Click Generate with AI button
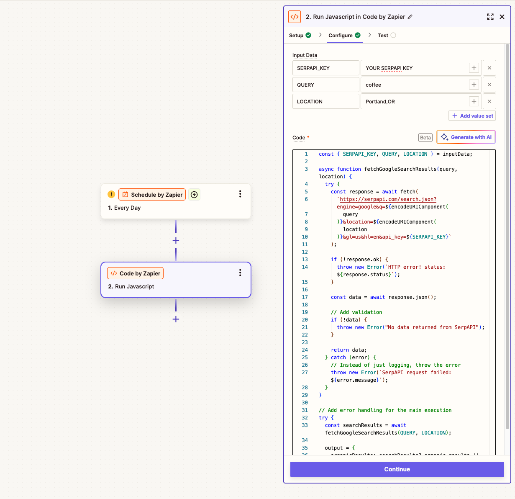The height and width of the screenshot is (499, 515). (x=466, y=137)
